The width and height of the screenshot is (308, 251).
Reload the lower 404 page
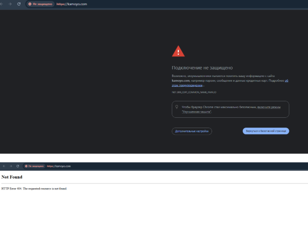click(x=18, y=166)
